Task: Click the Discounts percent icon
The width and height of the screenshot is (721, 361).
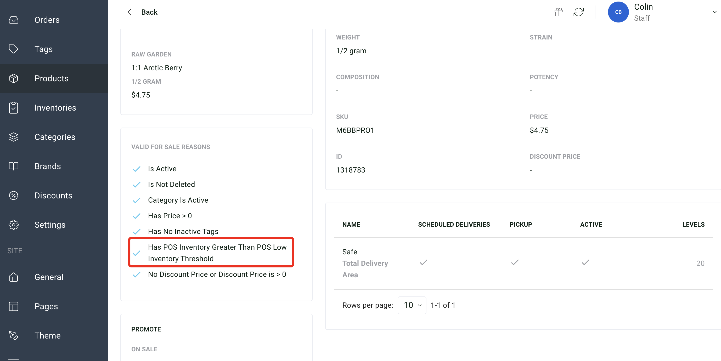Action: coord(13,195)
